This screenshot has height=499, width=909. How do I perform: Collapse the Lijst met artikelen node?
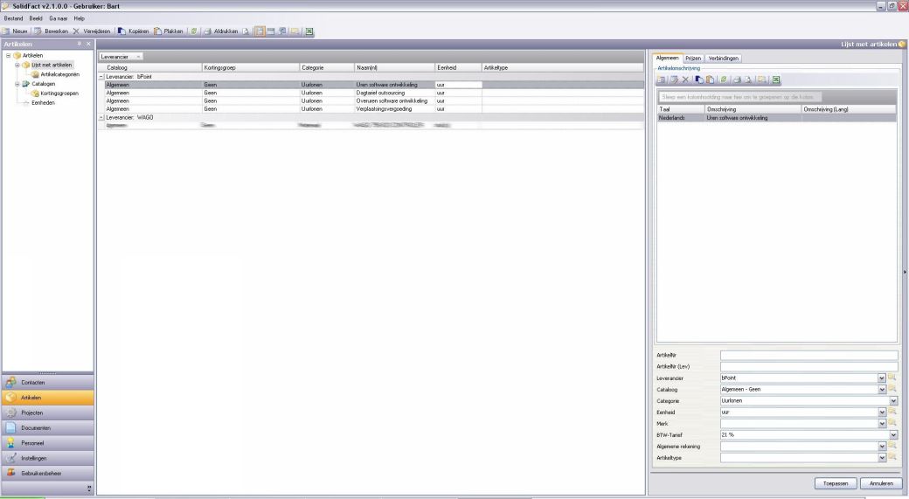[17, 65]
